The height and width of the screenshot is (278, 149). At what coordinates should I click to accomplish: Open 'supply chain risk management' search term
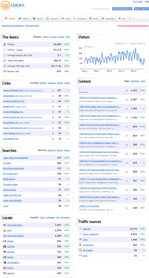point(16,158)
